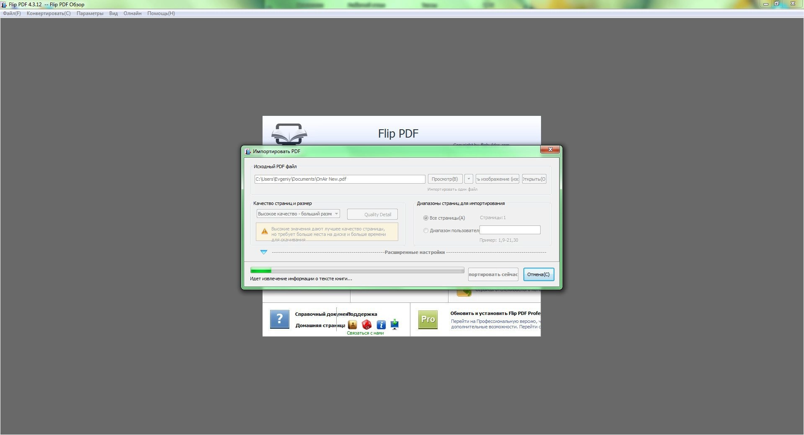Minimize the Flip PDF main window

click(x=766, y=4)
